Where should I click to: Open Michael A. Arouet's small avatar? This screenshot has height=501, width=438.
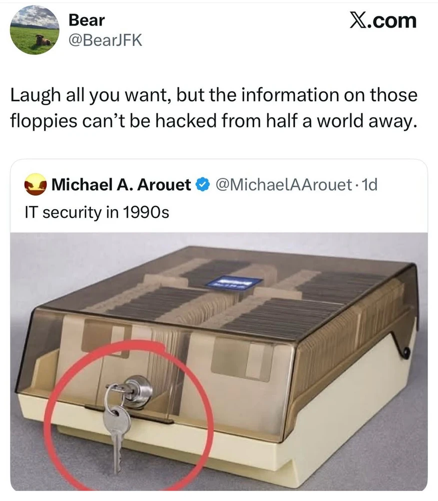point(35,184)
